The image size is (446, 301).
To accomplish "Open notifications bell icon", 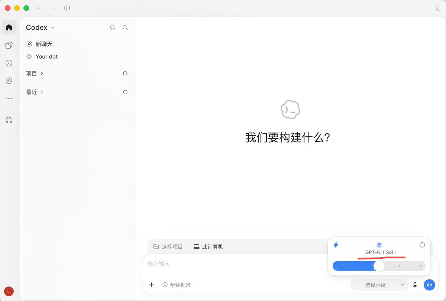I will pyautogui.click(x=112, y=27).
